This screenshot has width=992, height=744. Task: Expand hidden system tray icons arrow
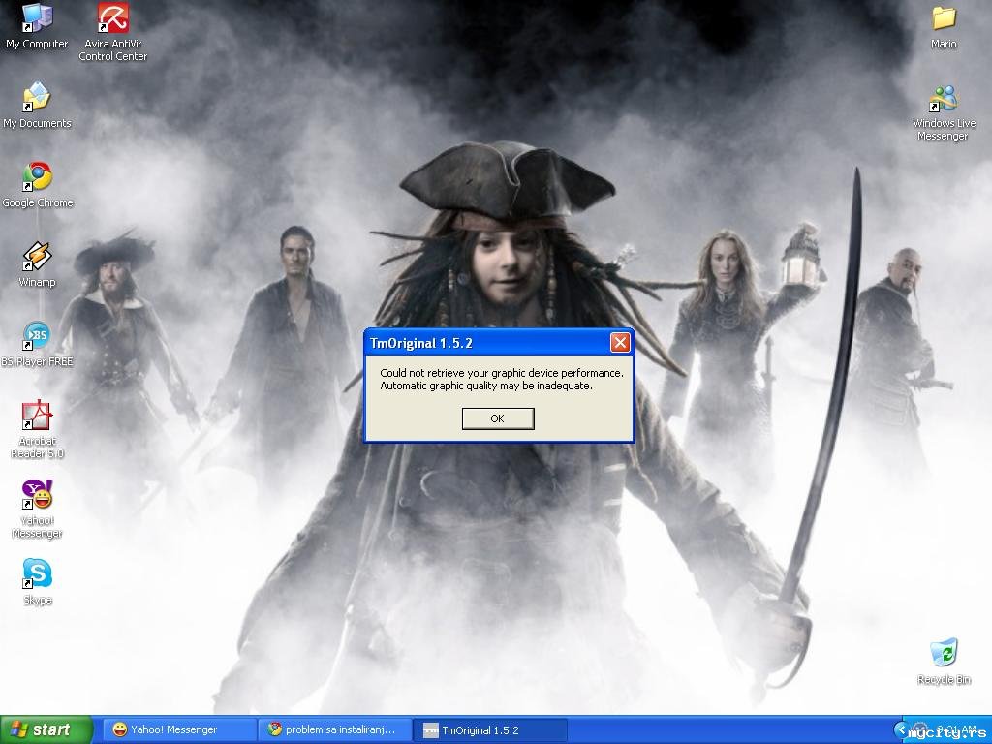point(901,730)
